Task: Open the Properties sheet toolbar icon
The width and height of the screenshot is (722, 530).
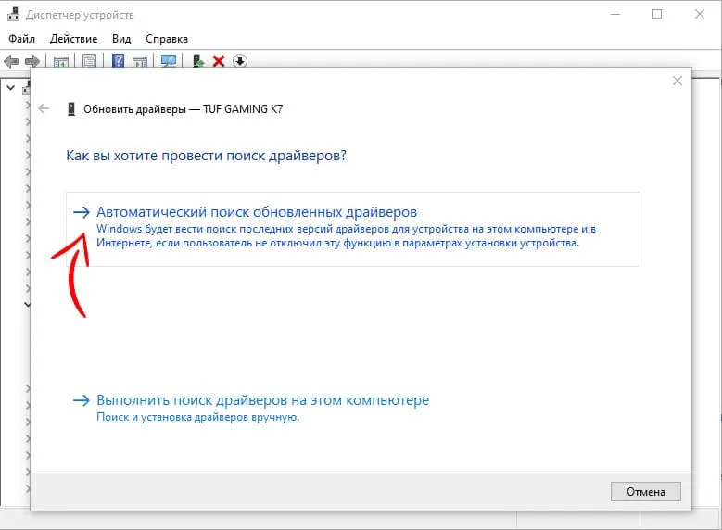Action: click(90, 61)
